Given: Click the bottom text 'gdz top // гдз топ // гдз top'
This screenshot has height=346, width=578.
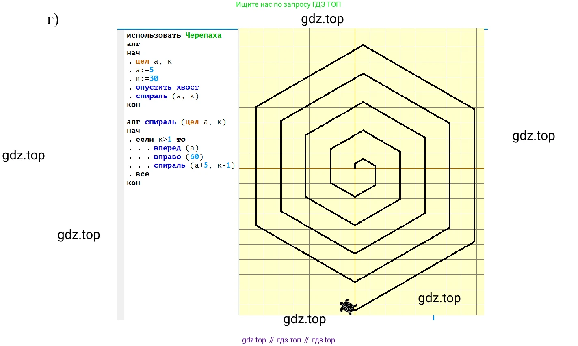Looking at the screenshot, I should (x=288, y=340).
